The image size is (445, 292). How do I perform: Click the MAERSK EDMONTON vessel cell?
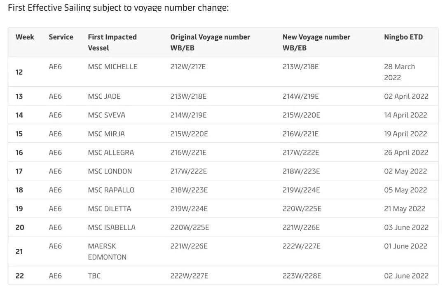(x=107, y=251)
